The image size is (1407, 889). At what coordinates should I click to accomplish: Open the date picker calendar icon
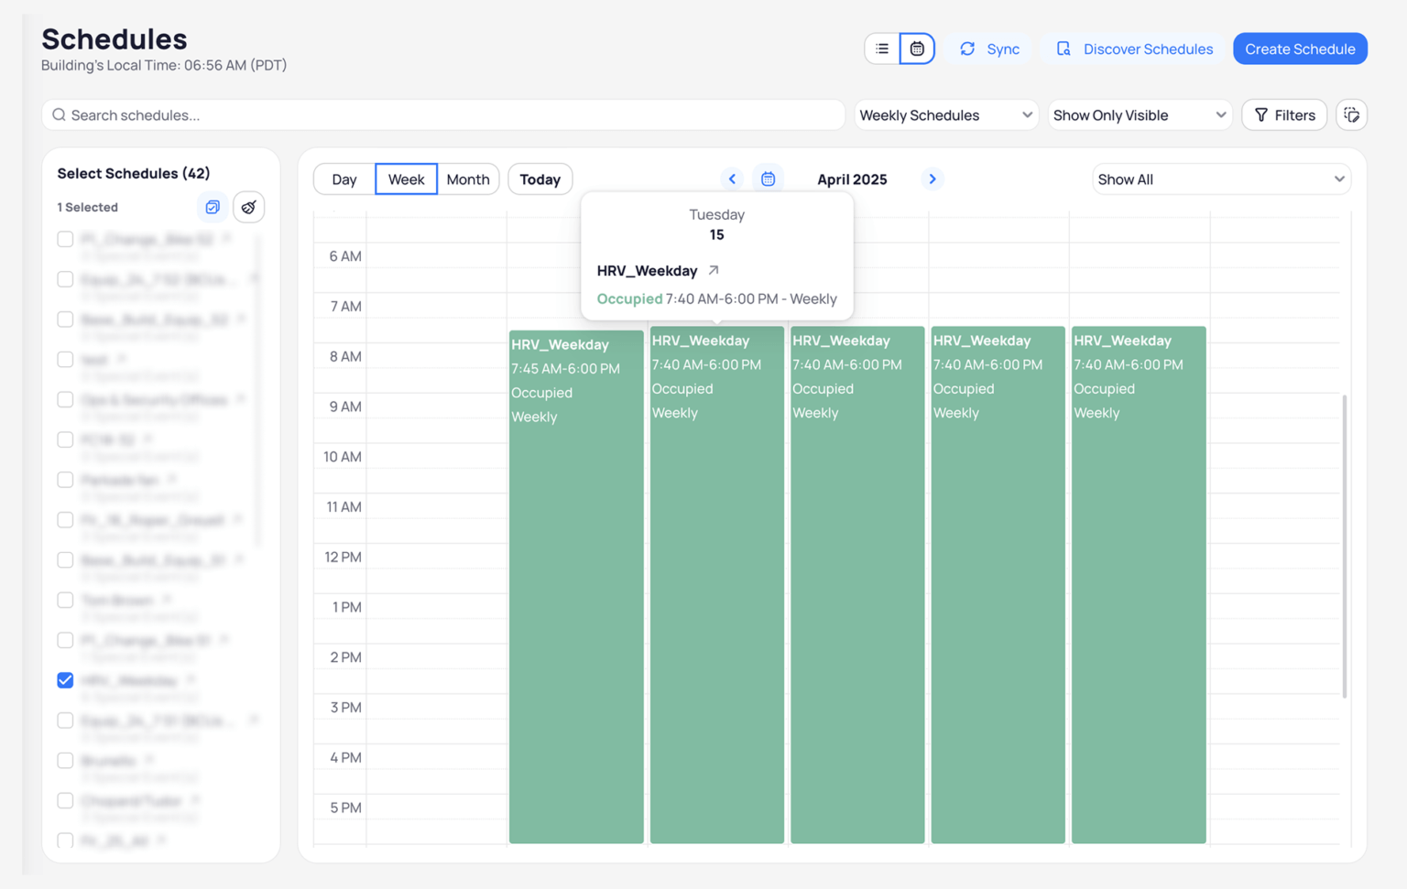768,178
